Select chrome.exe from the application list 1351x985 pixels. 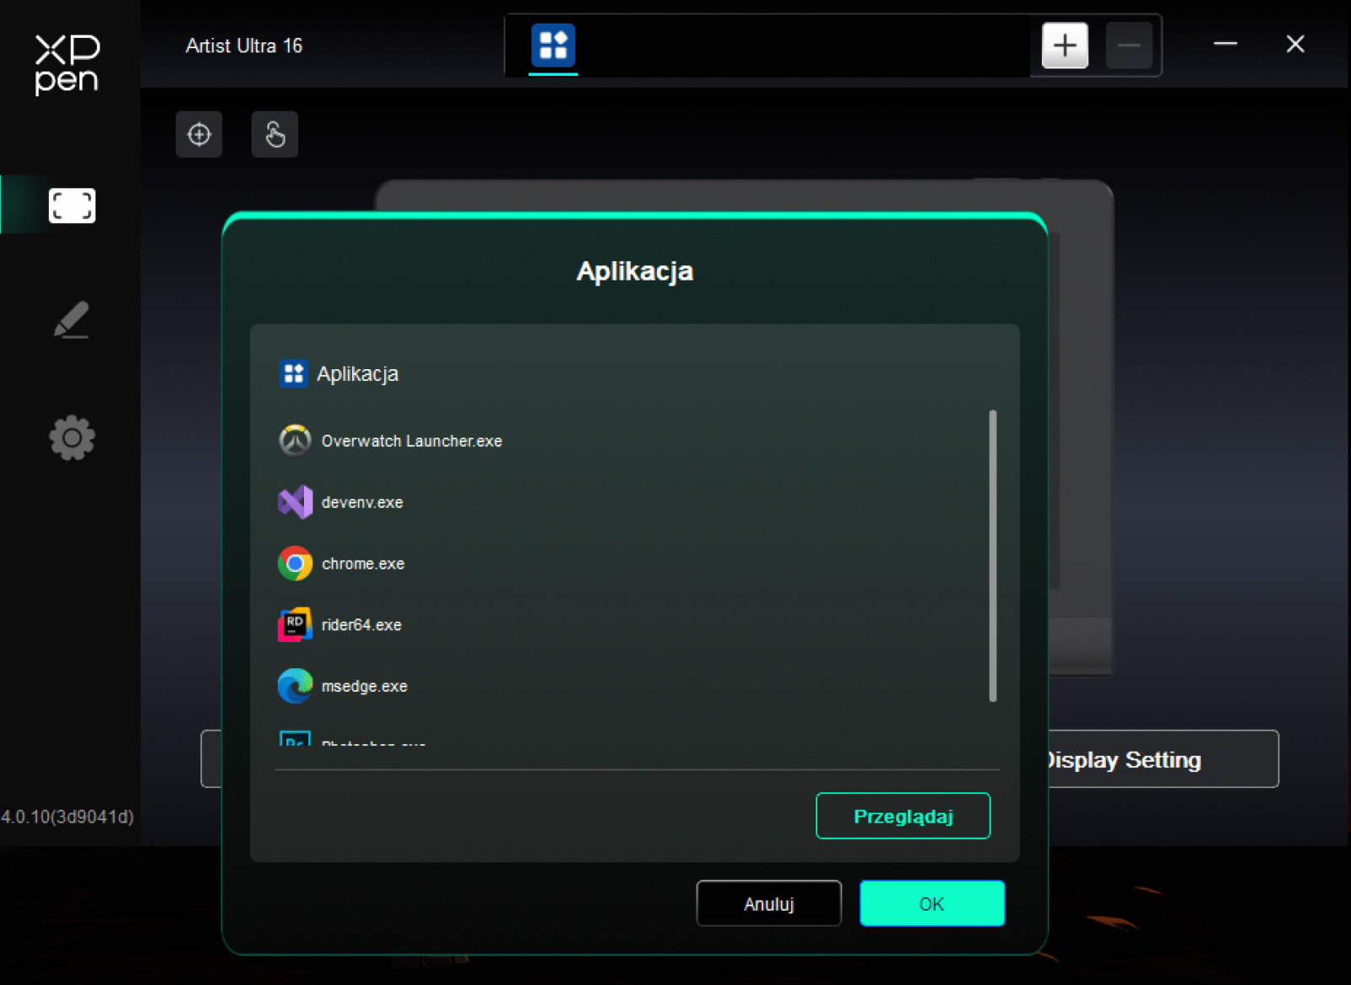[x=363, y=563]
